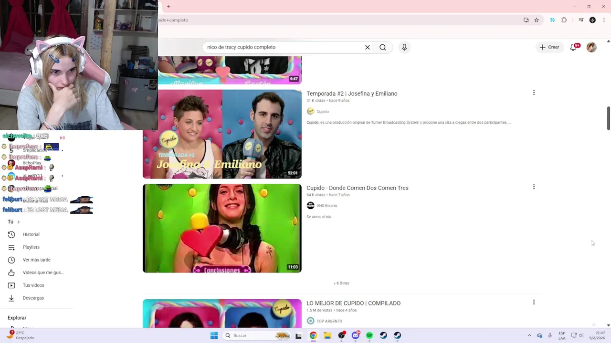Start voice search with the microphone icon
This screenshot has height=343, width=611.
[x=404, y=47]
